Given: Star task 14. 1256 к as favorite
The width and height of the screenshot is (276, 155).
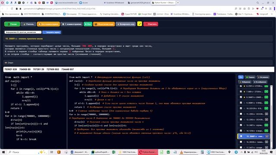Looking at the screenshot, I should (245, 131).
